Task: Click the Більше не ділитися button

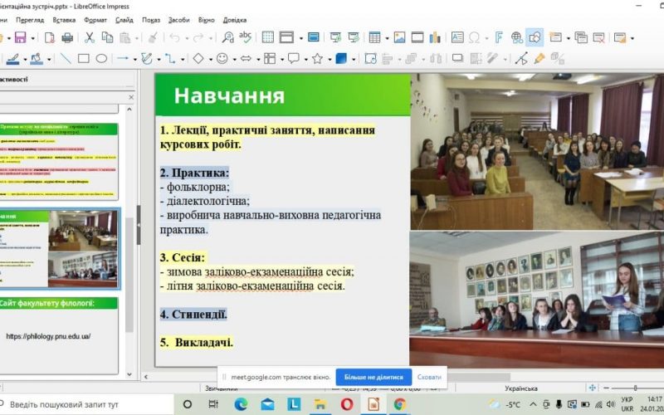Action: [x=373, y=377]
